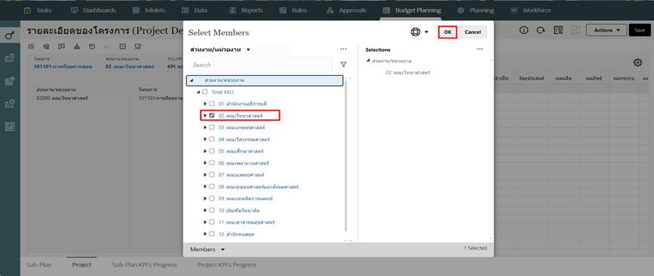
Task: Click the 101101 project POV link
Action: (63, 66)
